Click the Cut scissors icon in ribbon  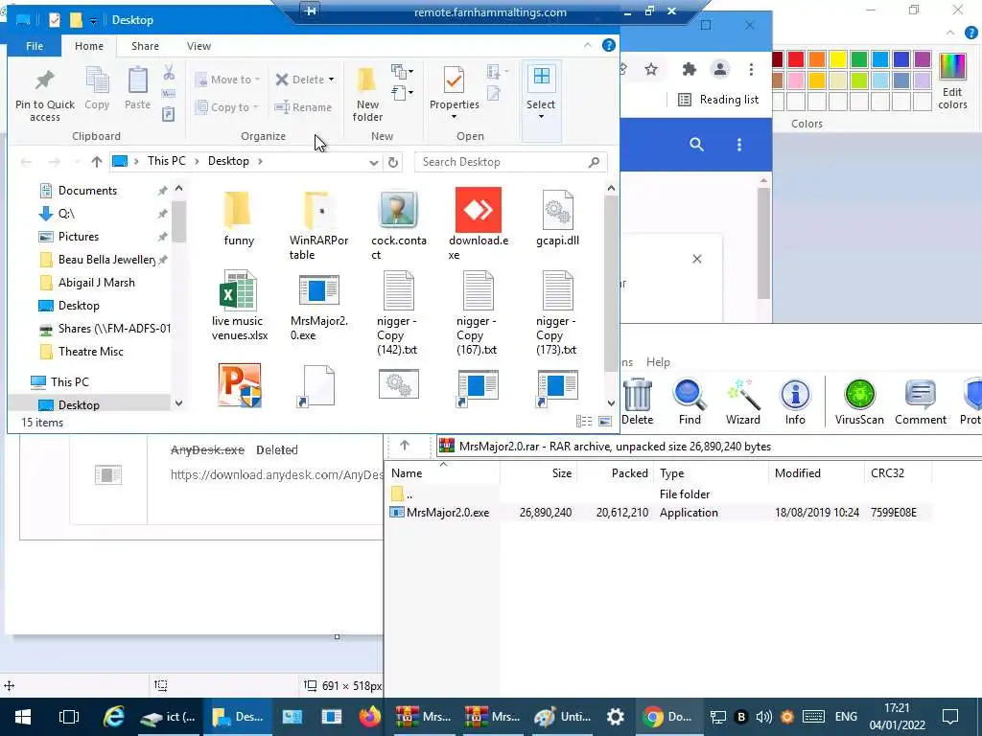169,73
